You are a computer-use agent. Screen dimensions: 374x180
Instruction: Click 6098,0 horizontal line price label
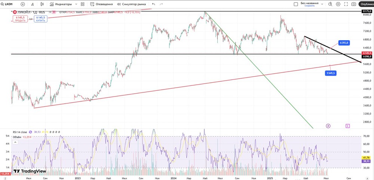(x=367, y=57)
